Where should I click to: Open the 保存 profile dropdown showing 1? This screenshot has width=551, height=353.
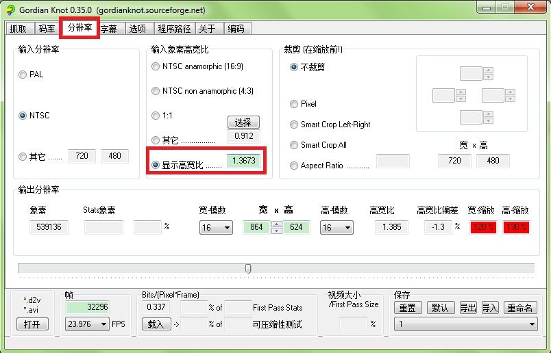click(x=466, y=324)
